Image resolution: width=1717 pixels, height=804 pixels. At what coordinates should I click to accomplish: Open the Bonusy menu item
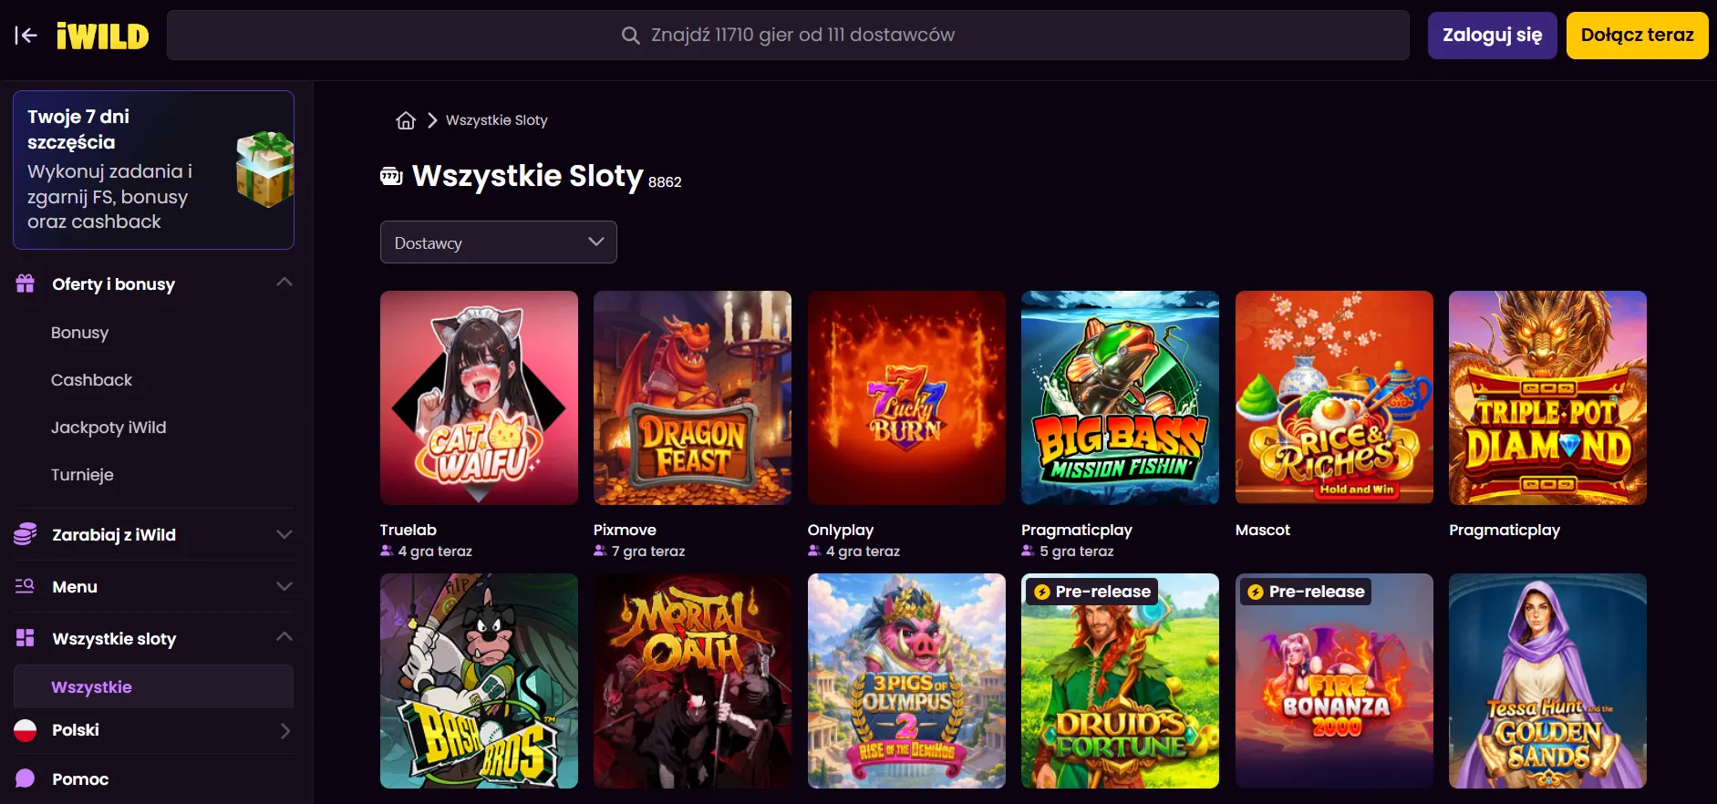coord(80,333)
